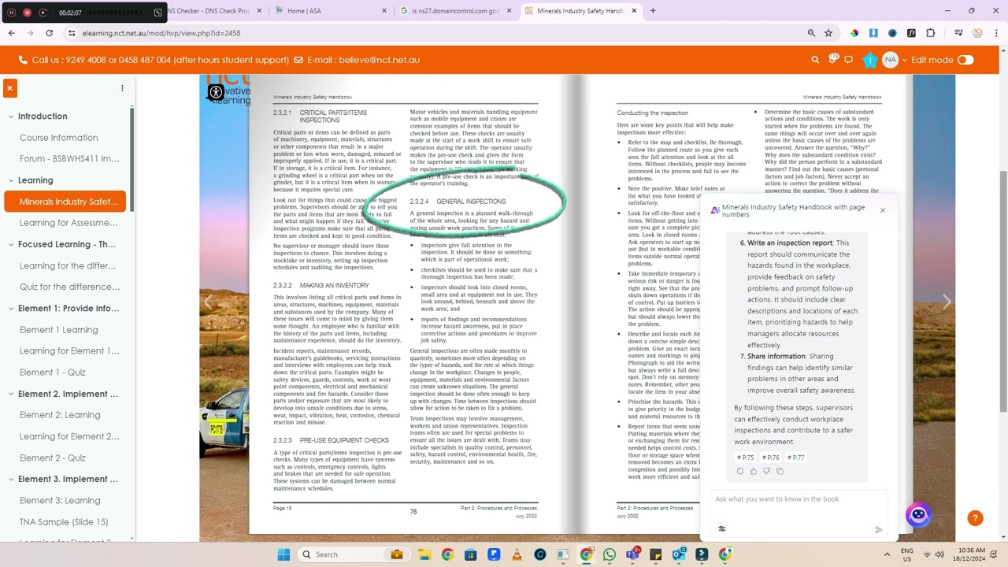
Task: Dislike the chat answer with thumbs down
Action: point(766,472)
